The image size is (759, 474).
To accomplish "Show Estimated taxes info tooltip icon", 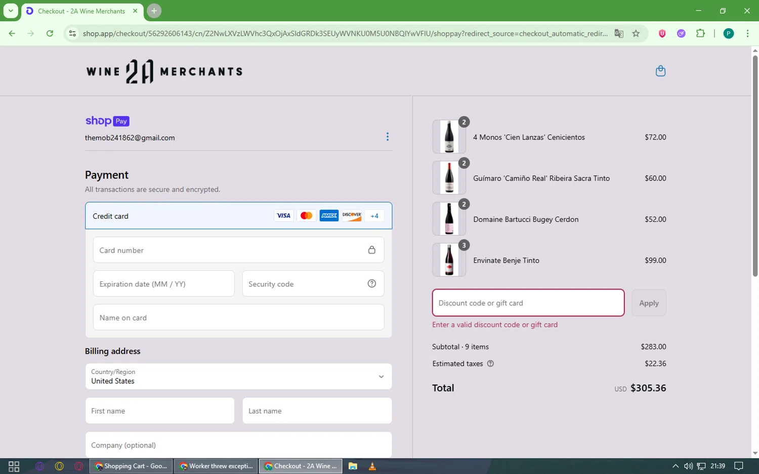I will [x=490, y=363].
